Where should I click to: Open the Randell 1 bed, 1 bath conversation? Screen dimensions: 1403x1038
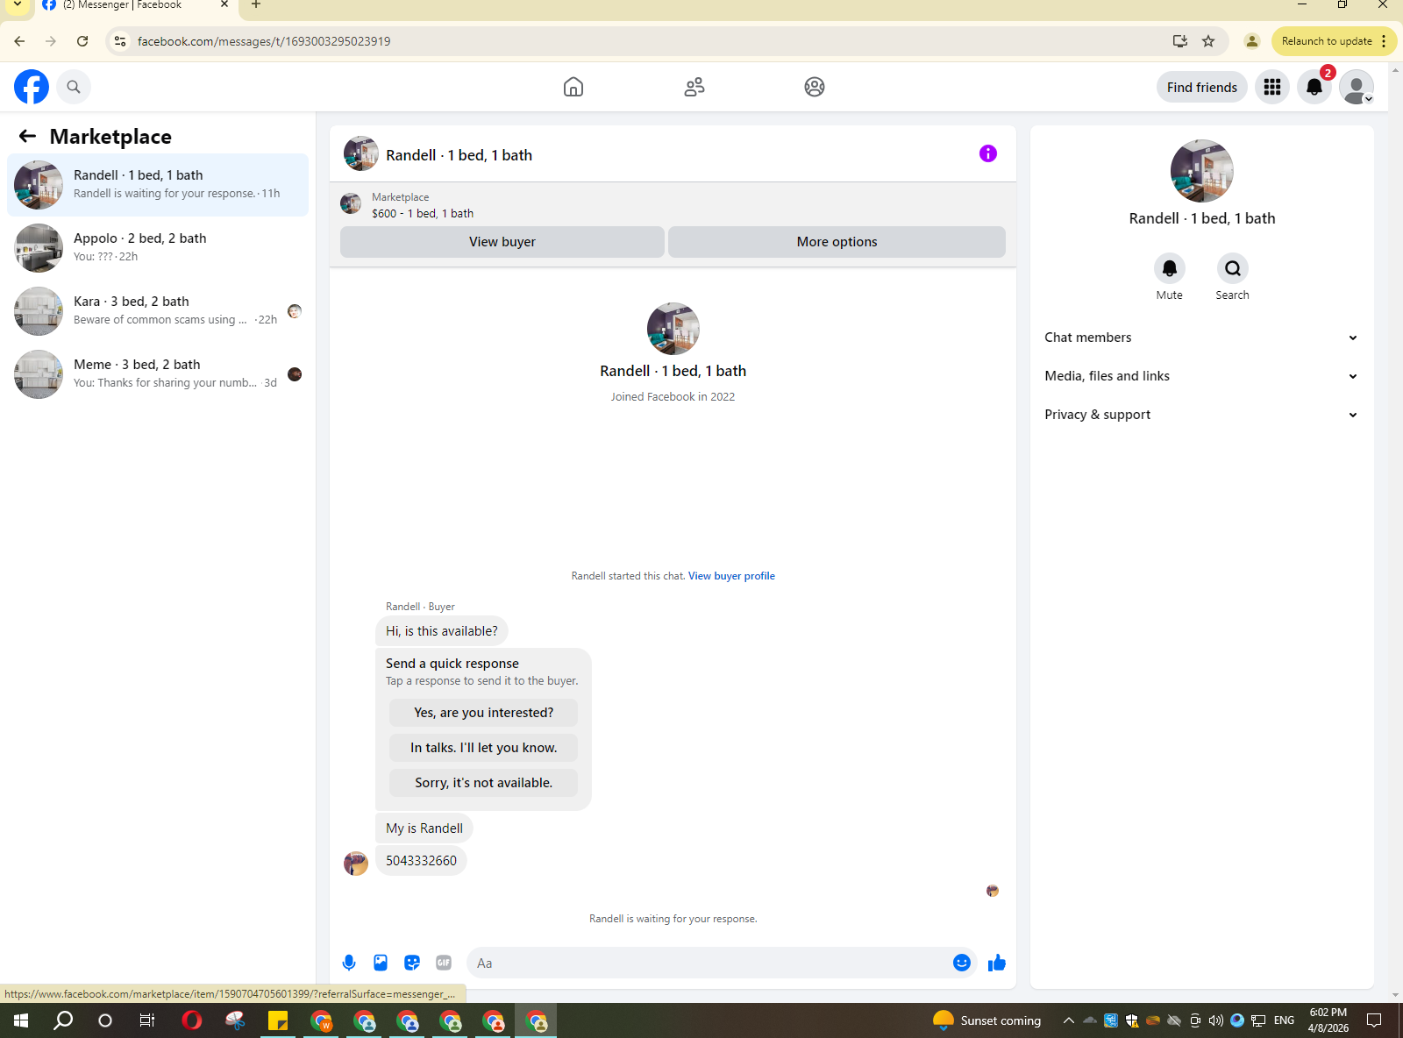point(158,185)
